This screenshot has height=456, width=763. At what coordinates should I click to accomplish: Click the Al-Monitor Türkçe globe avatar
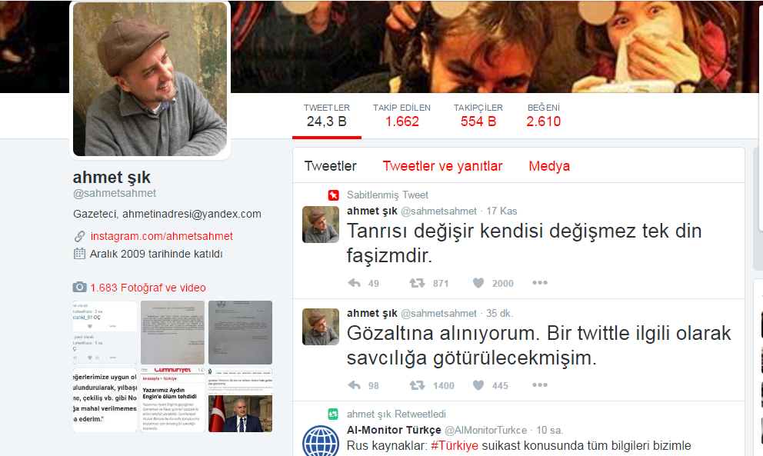coord(321,441)
